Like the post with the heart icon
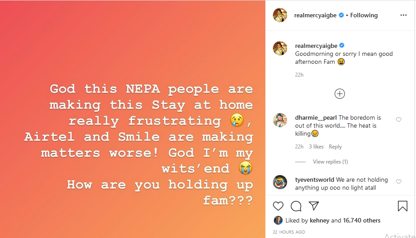Viewport: 416px width, 238px height. coord(278,206)
